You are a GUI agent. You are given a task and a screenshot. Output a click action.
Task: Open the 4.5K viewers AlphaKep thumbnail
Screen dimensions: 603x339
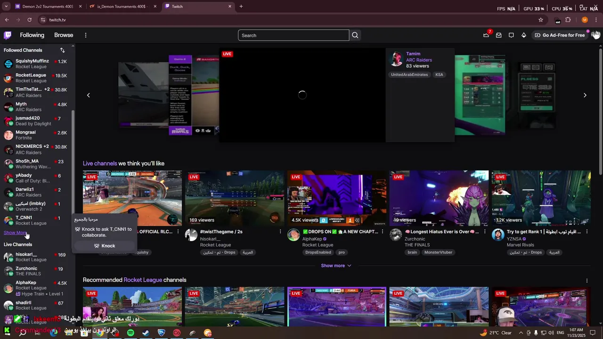point(337,198)
